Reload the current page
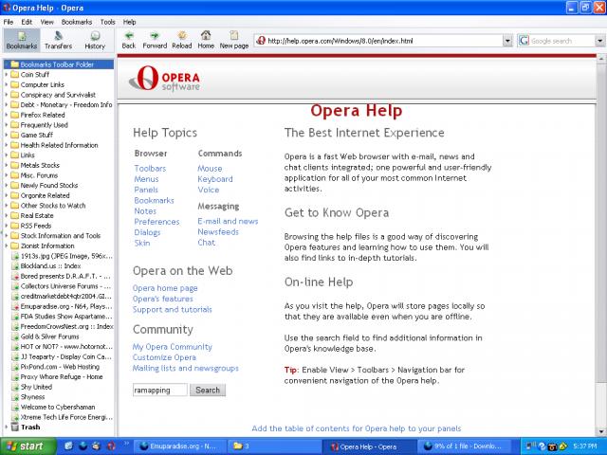607x455 pixels. click(182, 40)
